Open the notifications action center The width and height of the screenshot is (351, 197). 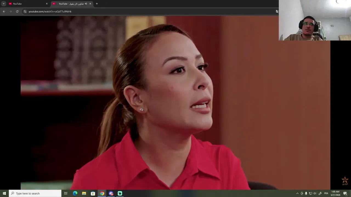point(345,193)
